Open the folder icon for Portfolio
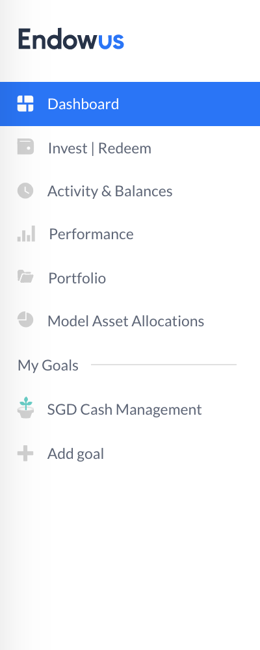The height and width of the screenshot is (650, 260). [25, 276]
